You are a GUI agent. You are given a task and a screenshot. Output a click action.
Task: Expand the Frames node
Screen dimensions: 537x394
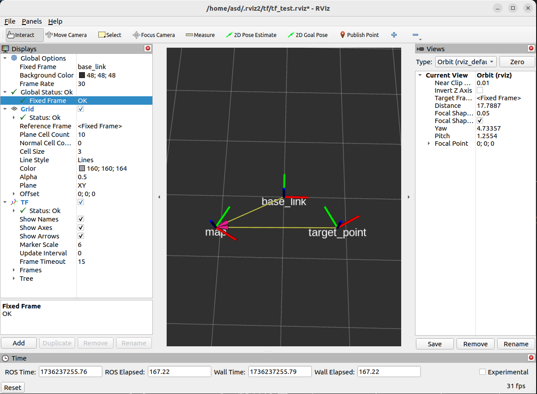[15, 270]
